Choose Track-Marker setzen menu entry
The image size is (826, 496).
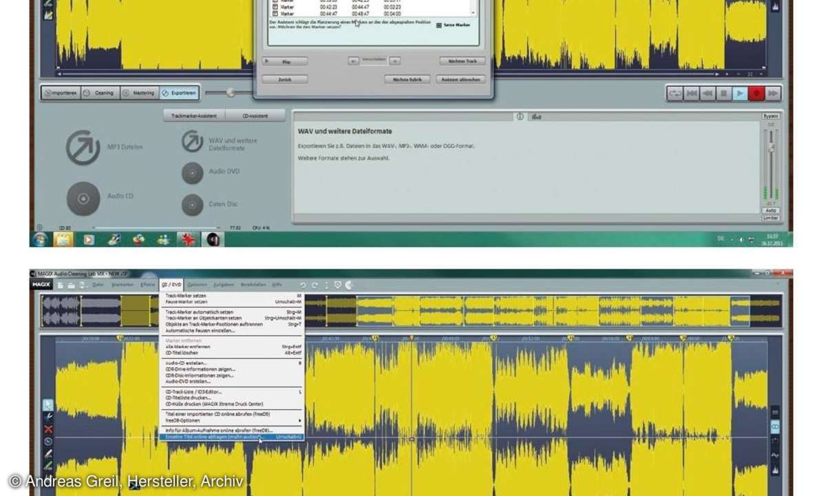pos(233,296)
